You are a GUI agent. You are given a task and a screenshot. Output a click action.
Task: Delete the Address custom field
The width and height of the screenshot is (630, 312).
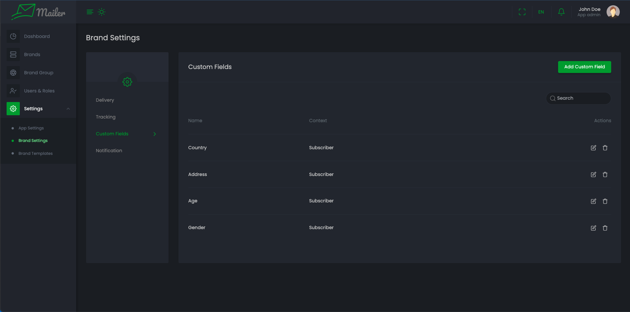pos(605,175)
